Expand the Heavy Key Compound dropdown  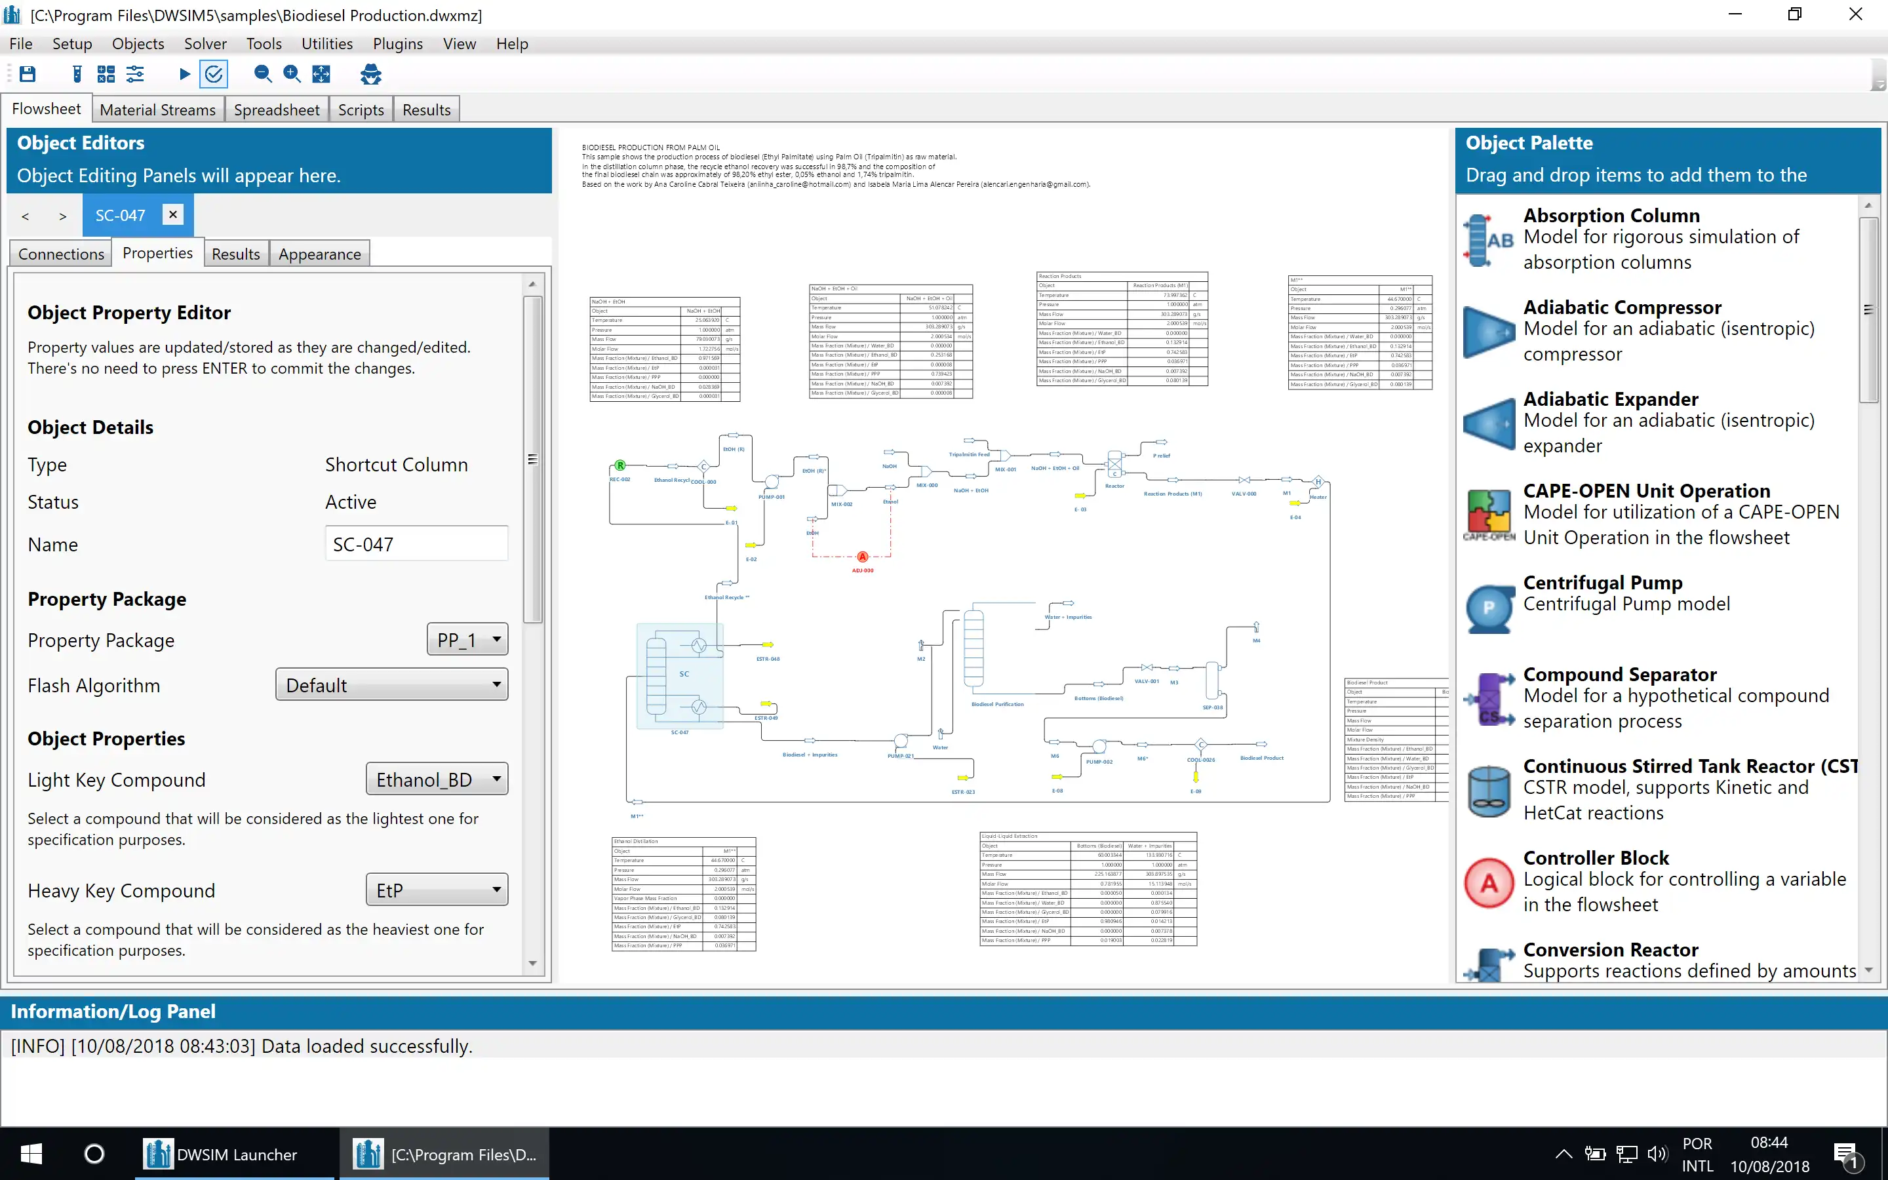[x=495, y=889]
